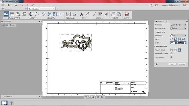Select the Pan hand tool

86,97
